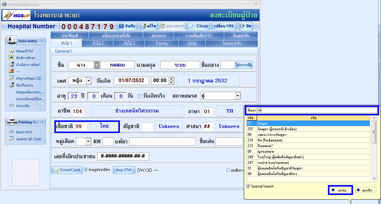381x204 pixels.
Task: Click the บันทึก save toolbar button
Action: (127, 26)
